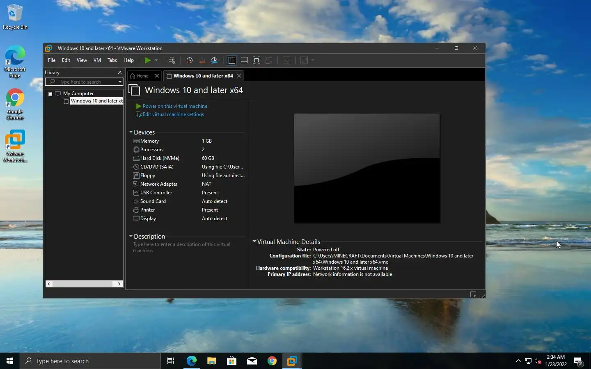The width and height of the screenshot is (591, 369).
Task: Open the notification center icon
Action: point(579,361)
